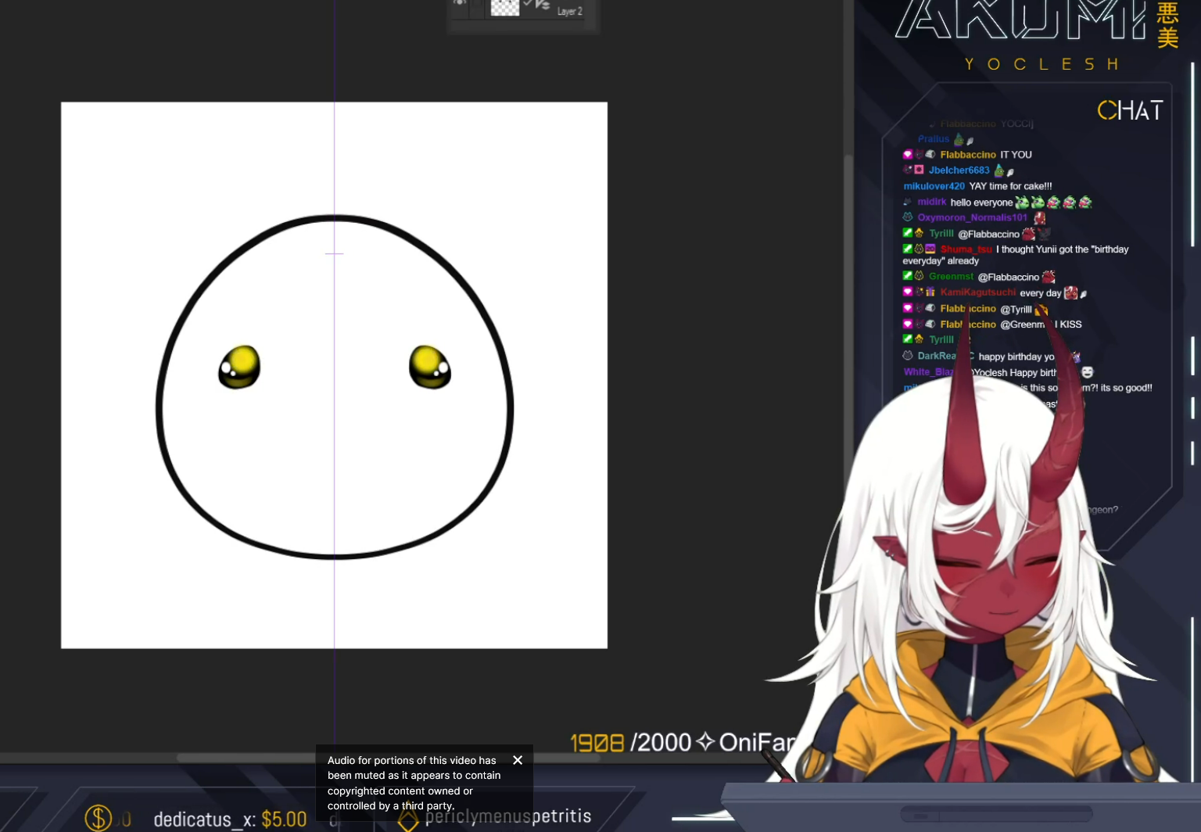Click username midirk in chat
1201x832 pixels.
pos(931,202)
